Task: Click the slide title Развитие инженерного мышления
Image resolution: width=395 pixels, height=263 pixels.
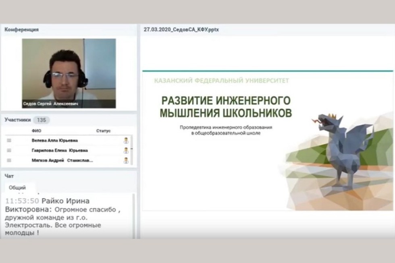Action: [225, 106]
